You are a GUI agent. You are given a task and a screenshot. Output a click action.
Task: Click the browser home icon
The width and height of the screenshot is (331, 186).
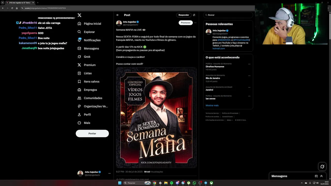point(17,8)
